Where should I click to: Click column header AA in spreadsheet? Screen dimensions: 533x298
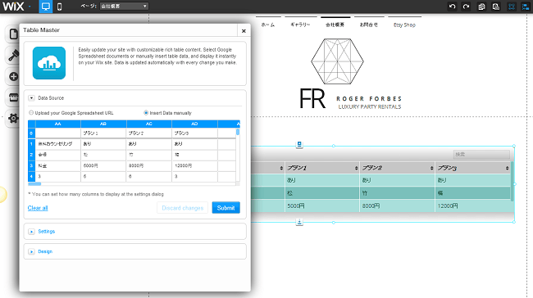(x=57, y=124)
